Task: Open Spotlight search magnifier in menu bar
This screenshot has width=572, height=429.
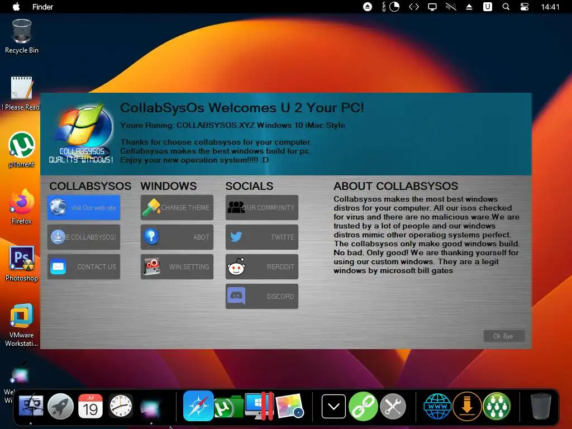Action: (x=506, y=7)
